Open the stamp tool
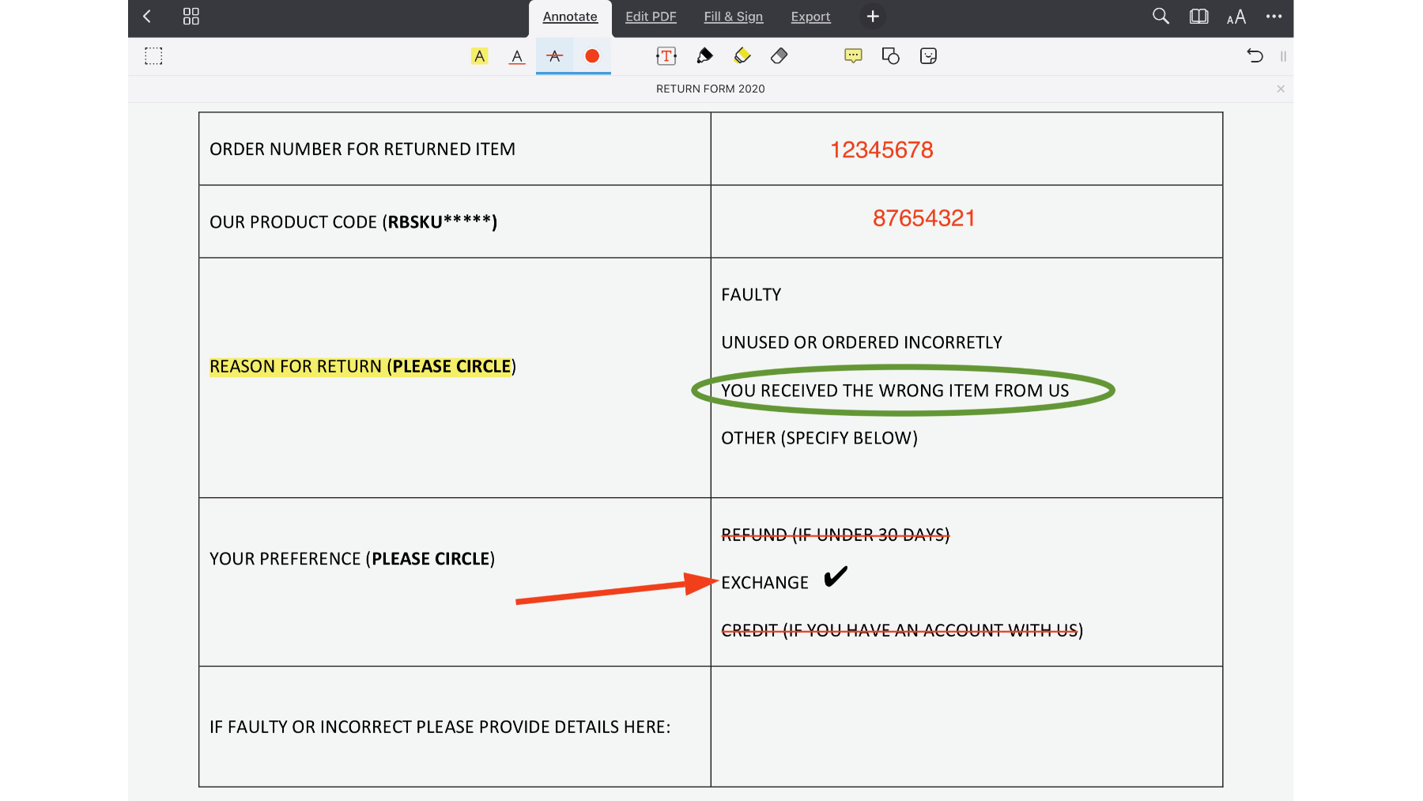This screenshot has width=1423, height=801. coord(927,56)
